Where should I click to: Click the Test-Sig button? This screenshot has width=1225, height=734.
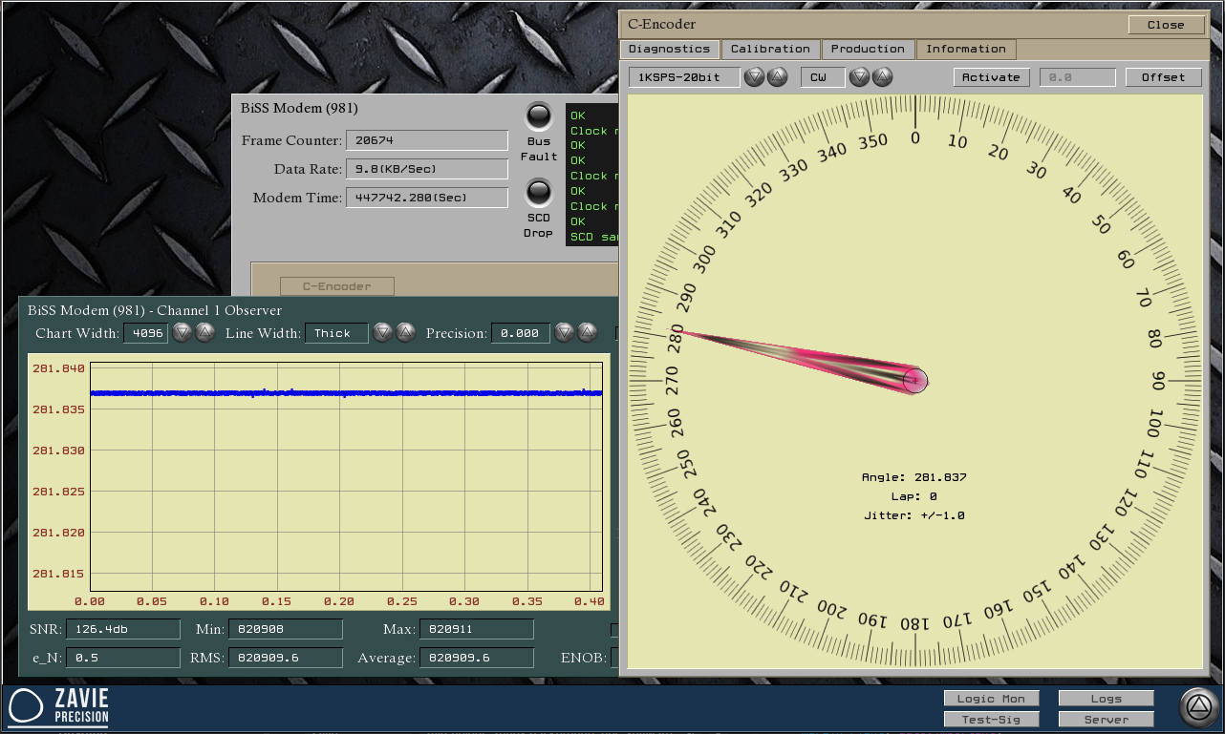[991, 720]
